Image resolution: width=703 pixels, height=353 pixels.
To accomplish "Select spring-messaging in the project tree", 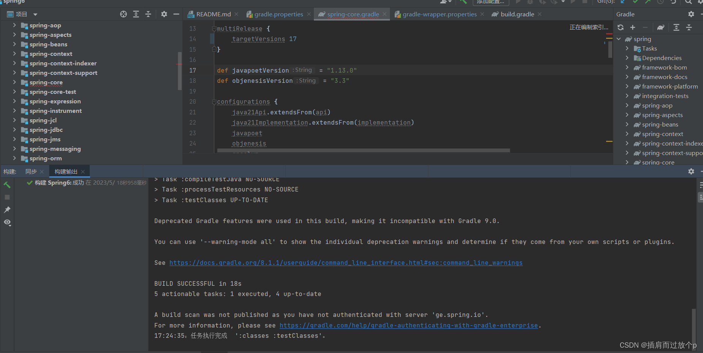I will [55, 149].
